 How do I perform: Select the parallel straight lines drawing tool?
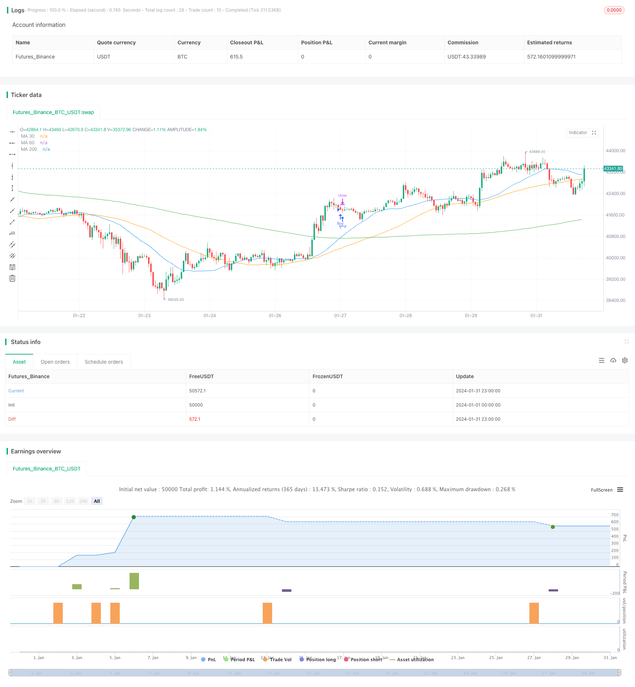tap(12, 245)
